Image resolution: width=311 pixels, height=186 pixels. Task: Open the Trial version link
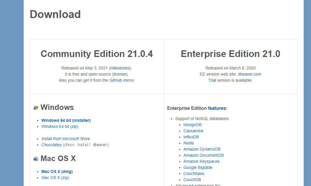click(212, 80)
